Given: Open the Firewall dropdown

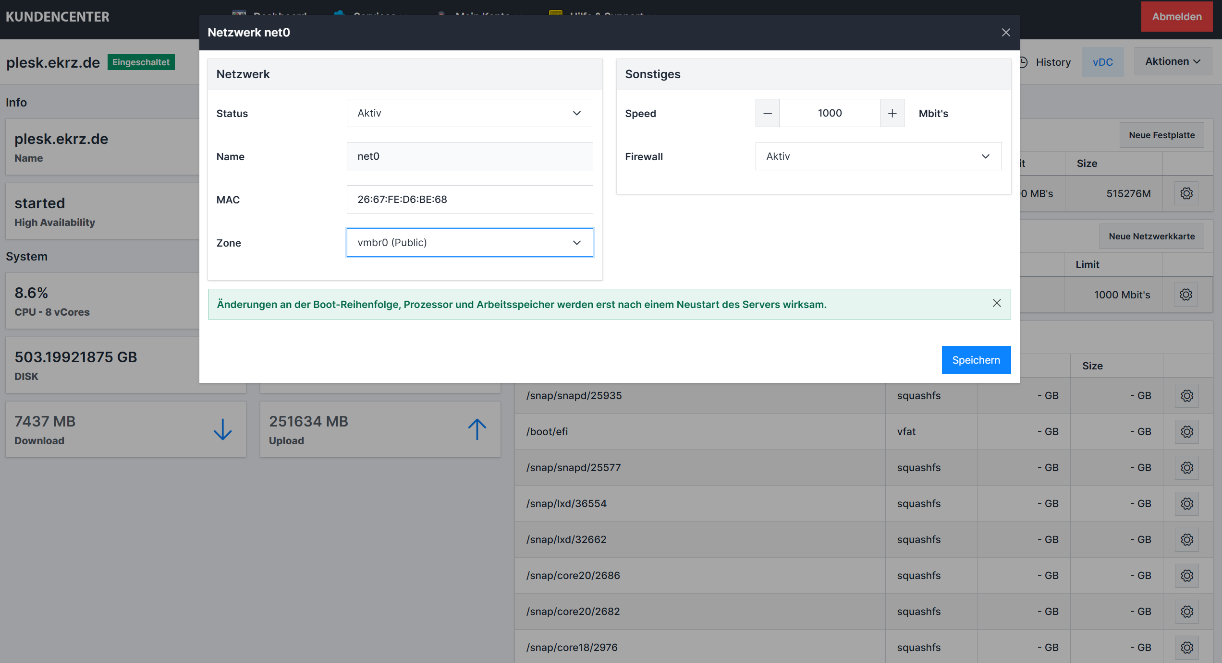Looking at the screenshot, I should pos(878,156).
